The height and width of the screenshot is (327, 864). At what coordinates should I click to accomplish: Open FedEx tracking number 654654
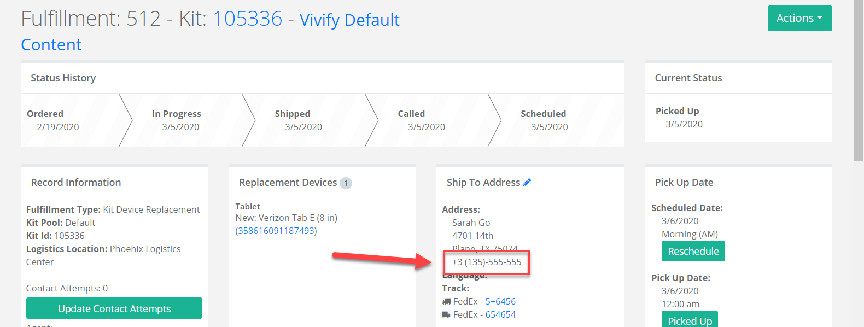500,314
